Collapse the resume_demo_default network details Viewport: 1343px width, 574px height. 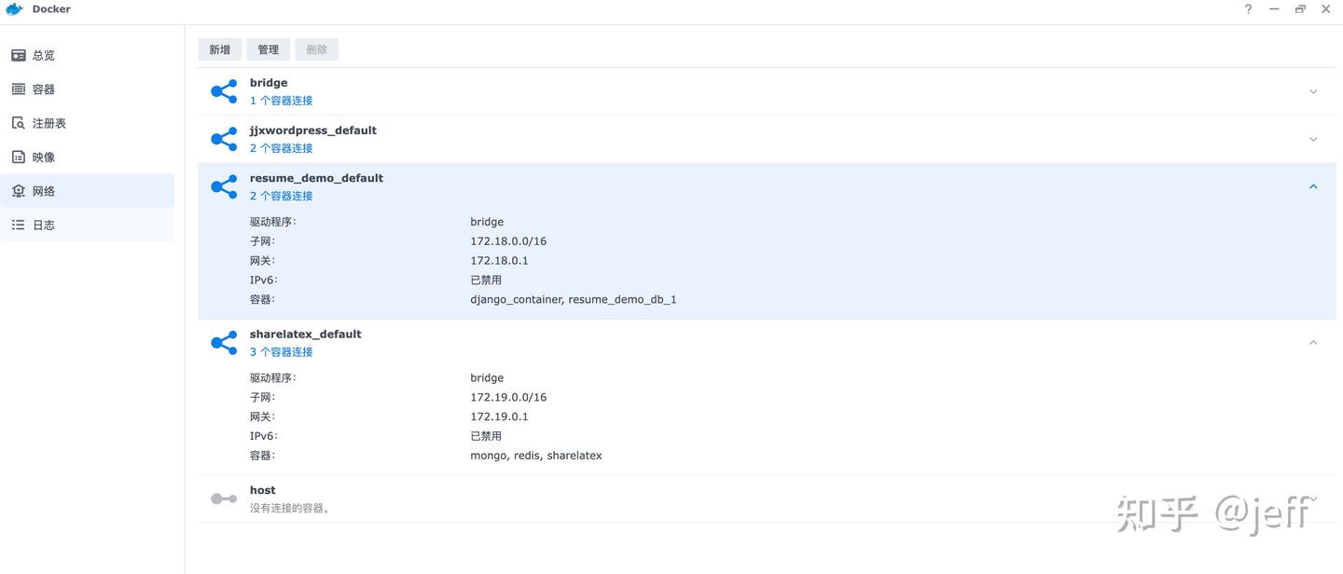tap(1313, 185)
